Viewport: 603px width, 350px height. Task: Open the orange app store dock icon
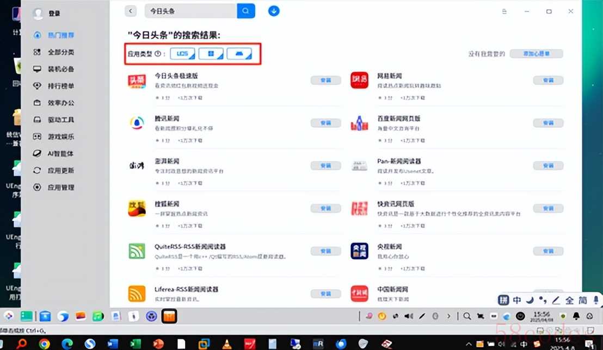(x=169, y=316)
